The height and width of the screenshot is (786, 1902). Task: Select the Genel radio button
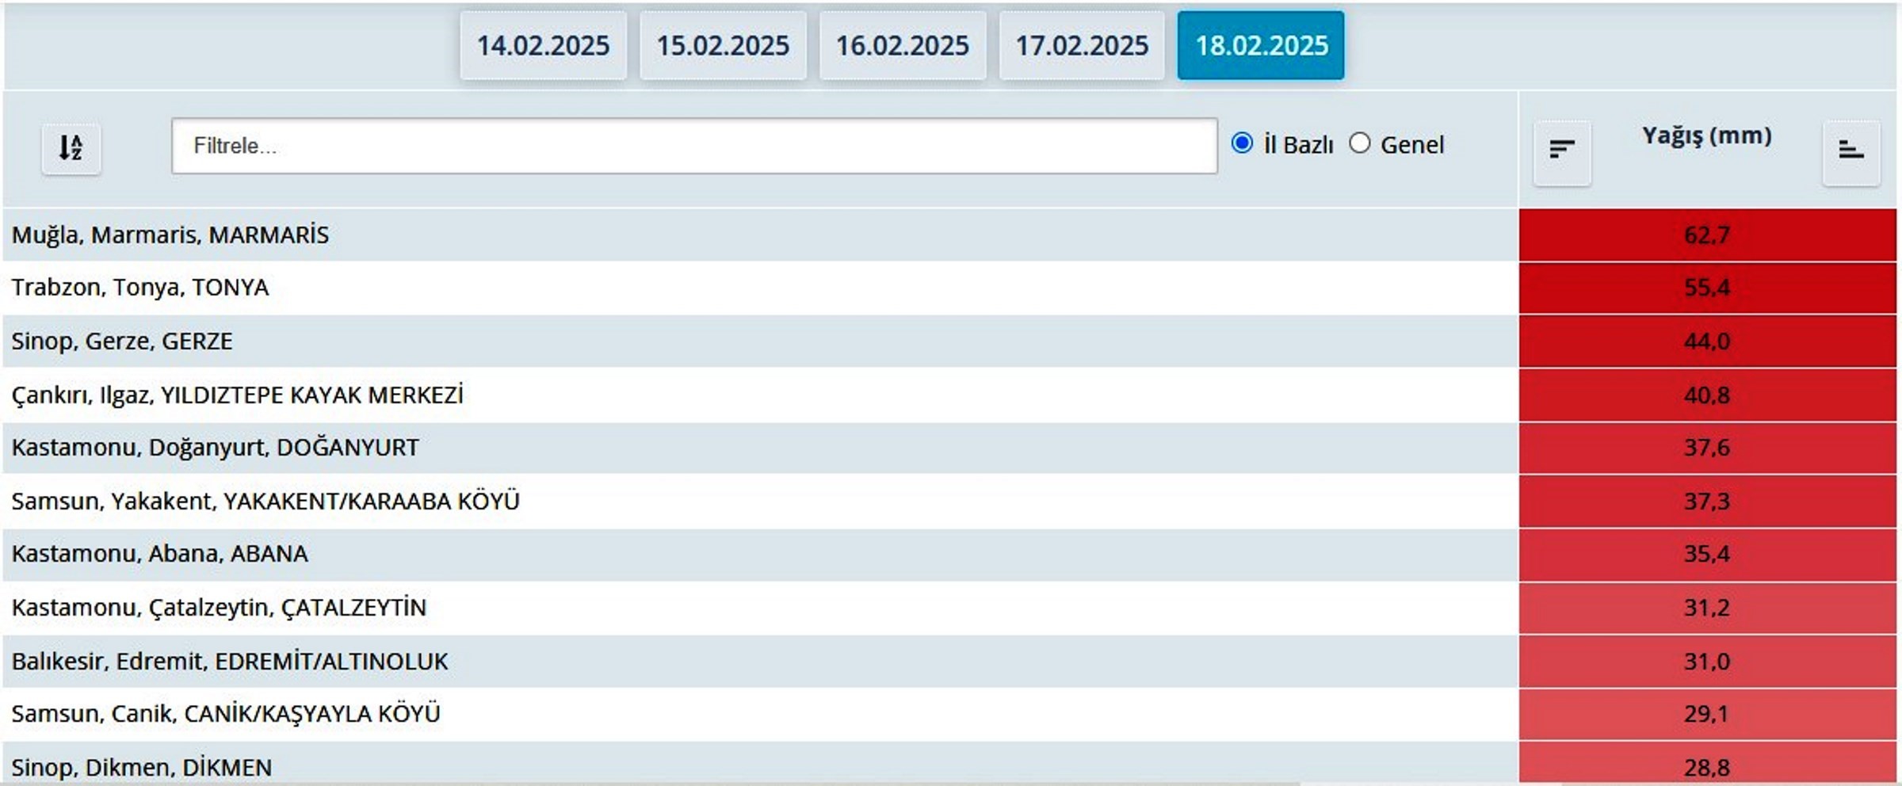(x=1360, y=143)
